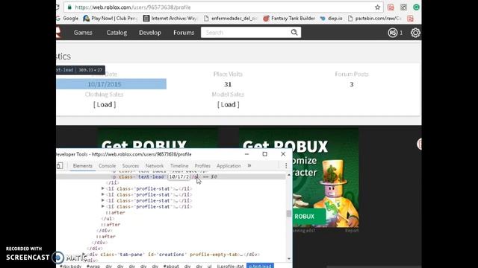Switch to the Elements tab
This screenshot has height=268, width=478.
click(x=83, y=166)
